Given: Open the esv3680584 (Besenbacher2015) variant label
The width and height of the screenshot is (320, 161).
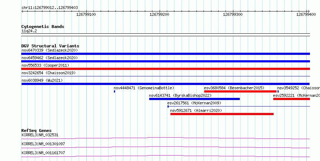Looking at the screenshot, I should tap(234, 88).
